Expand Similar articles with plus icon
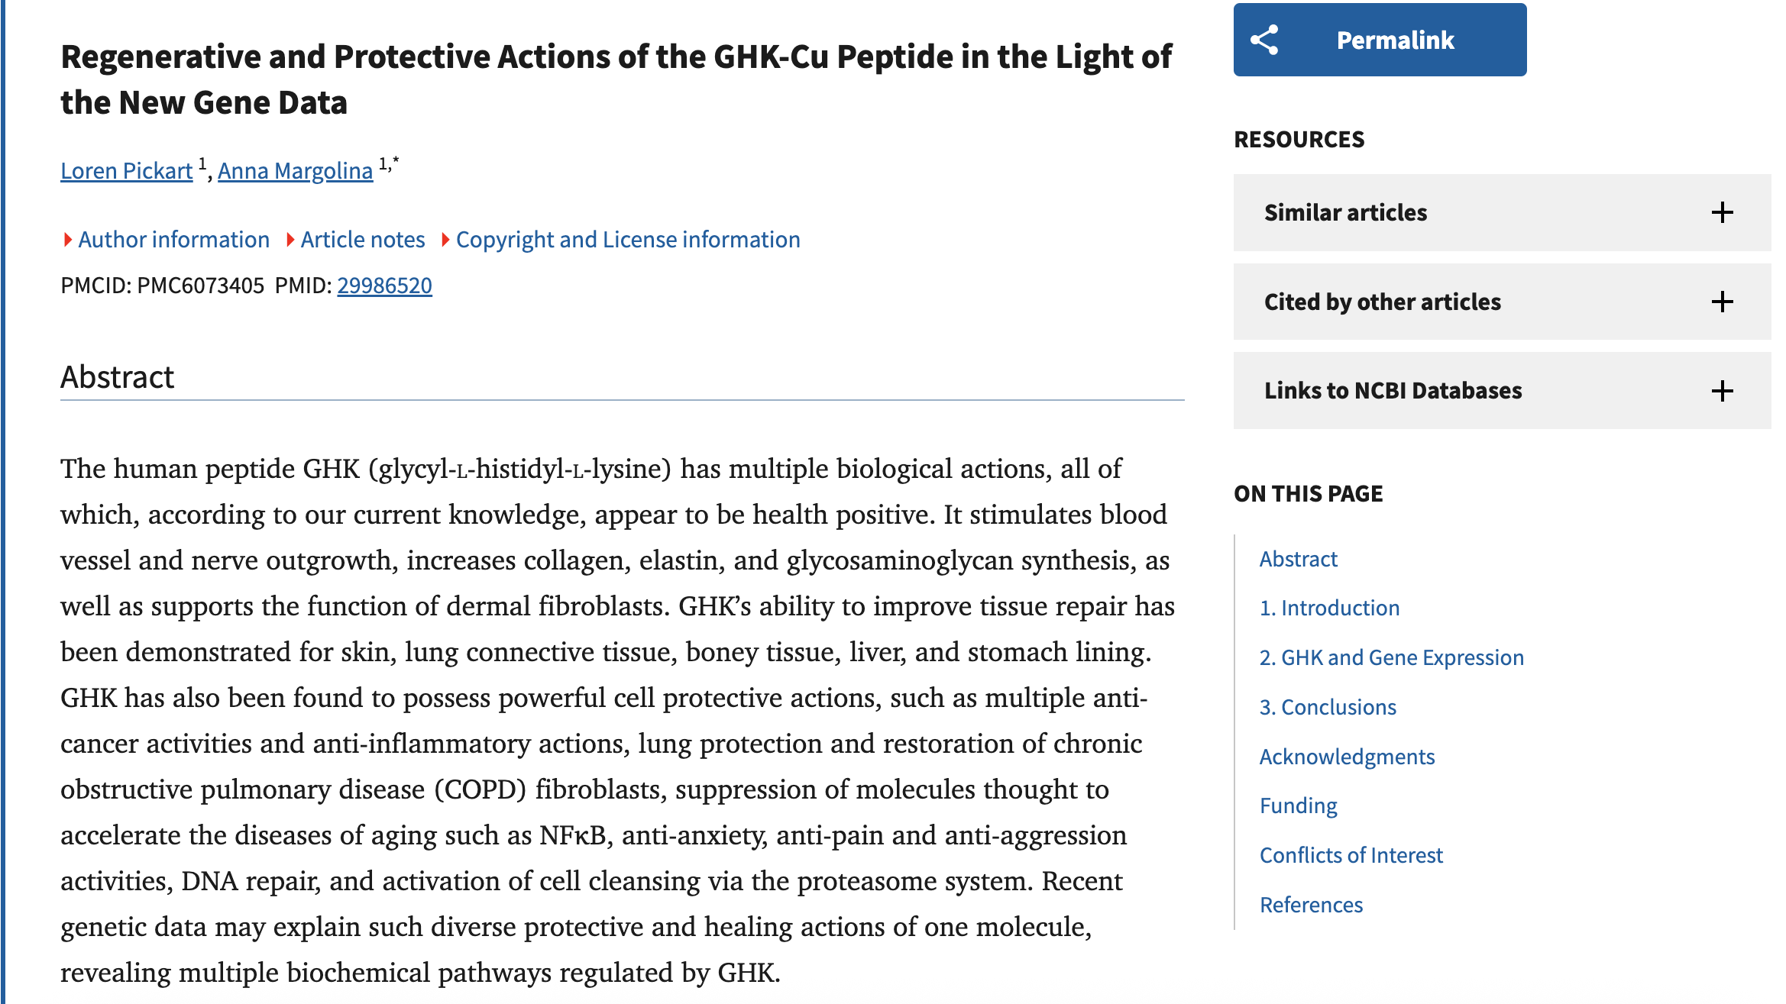This screenshot has width=1786, height=1004. (1722, 212)
